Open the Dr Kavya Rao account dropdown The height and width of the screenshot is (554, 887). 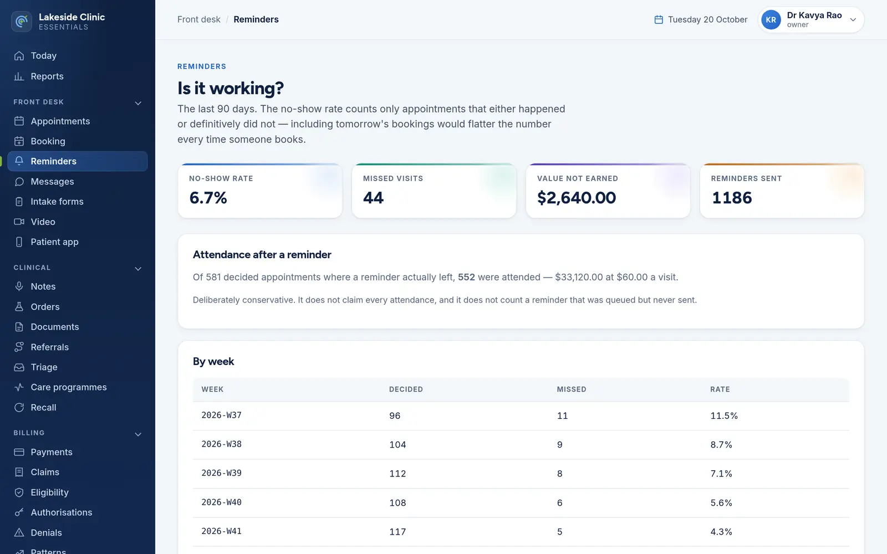click(810, 20)
